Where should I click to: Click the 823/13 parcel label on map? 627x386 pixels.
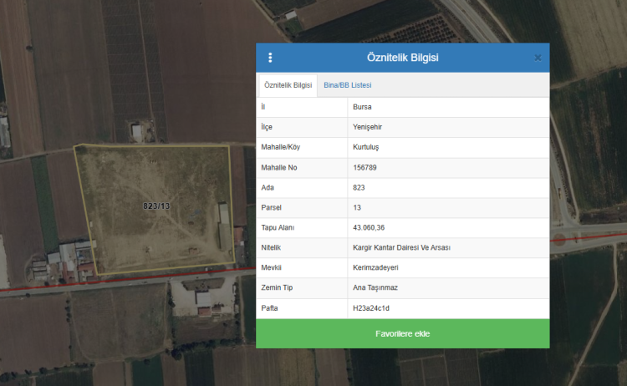click(x=156, y=206)
